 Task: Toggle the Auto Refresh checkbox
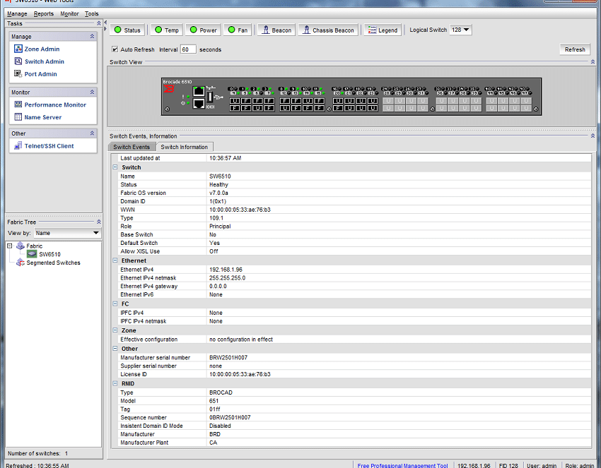tap(115, 49)
